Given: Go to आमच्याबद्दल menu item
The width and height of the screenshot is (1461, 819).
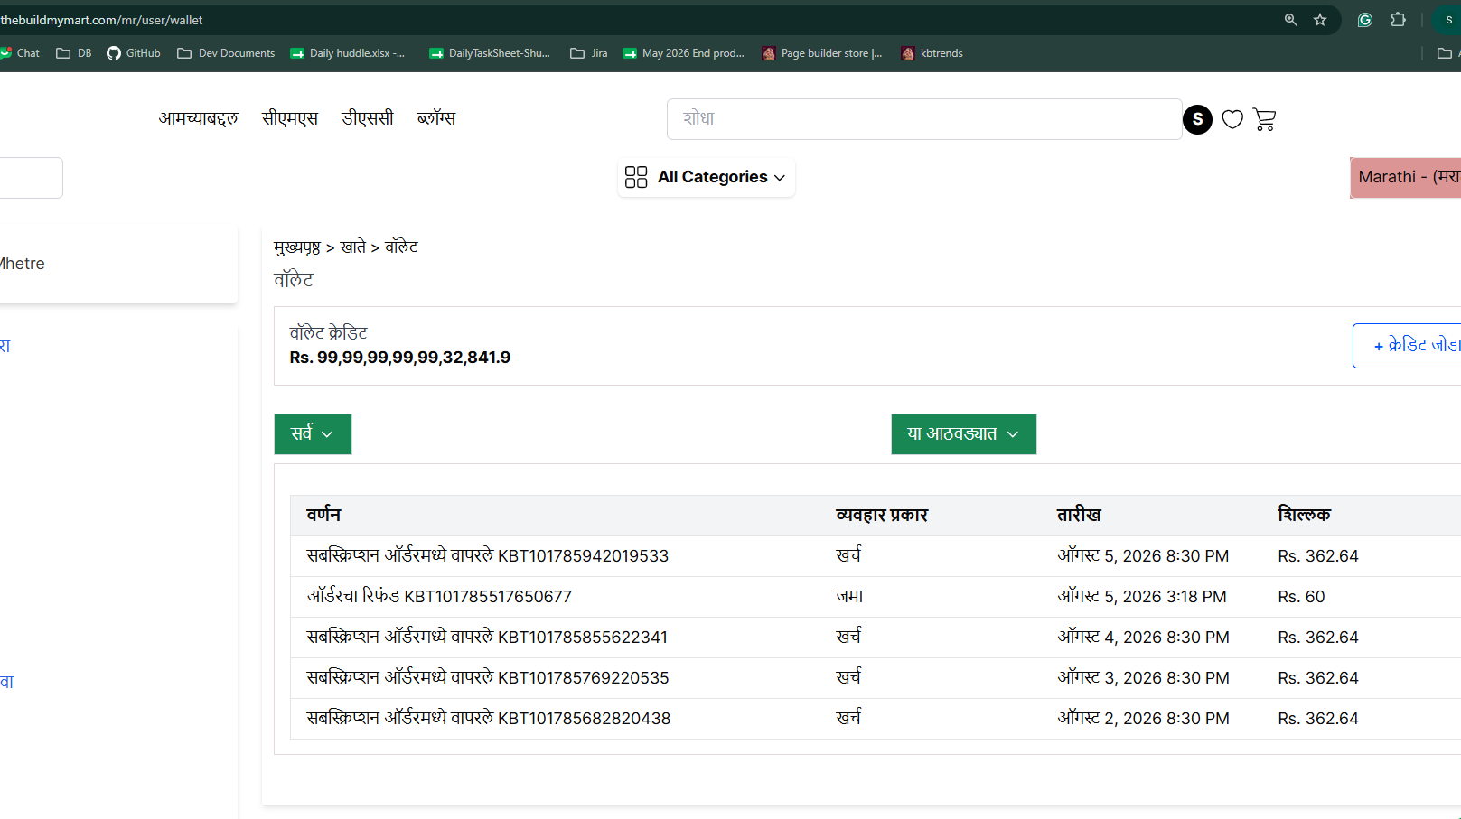Looking at the screenshot, I should tap(199, 118).
